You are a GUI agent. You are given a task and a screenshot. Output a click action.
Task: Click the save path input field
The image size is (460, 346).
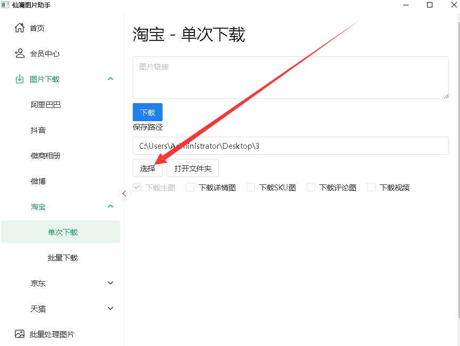click(291, 146)
